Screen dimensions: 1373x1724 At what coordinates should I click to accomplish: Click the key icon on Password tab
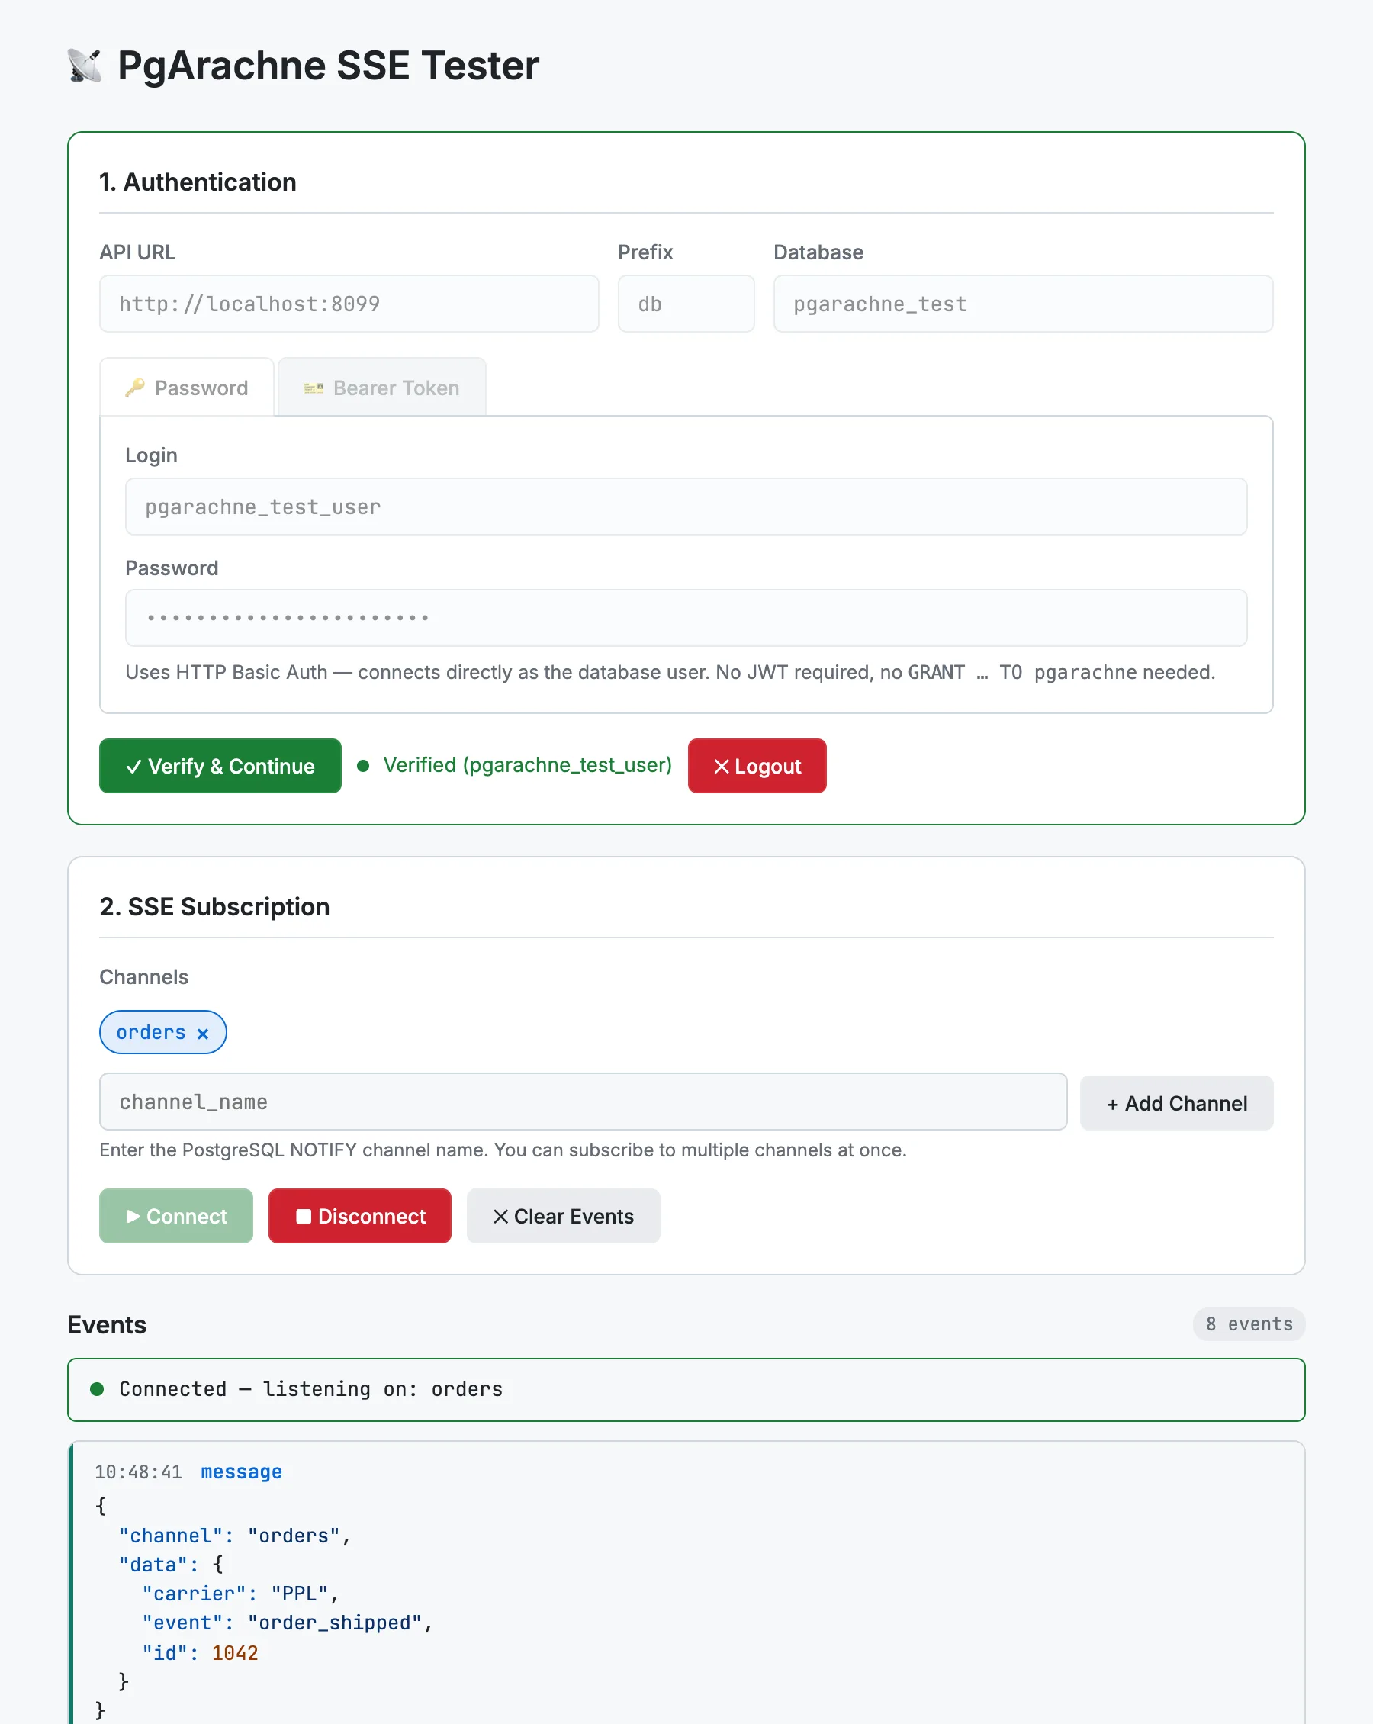tap(135, 388)
